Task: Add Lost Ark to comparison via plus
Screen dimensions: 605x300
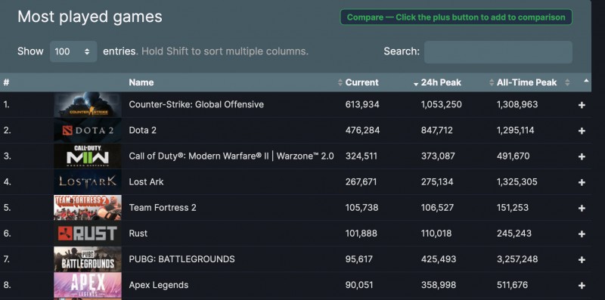Action: [582, 182]
